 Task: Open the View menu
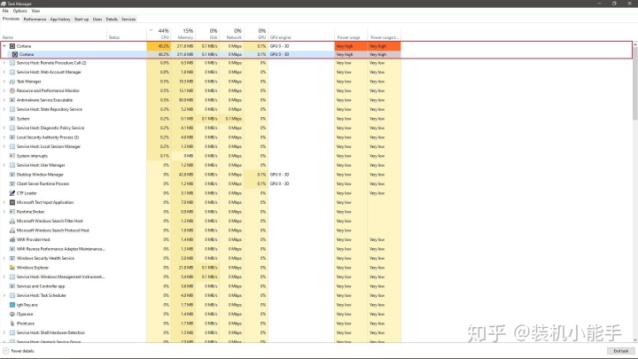point(35,11)
